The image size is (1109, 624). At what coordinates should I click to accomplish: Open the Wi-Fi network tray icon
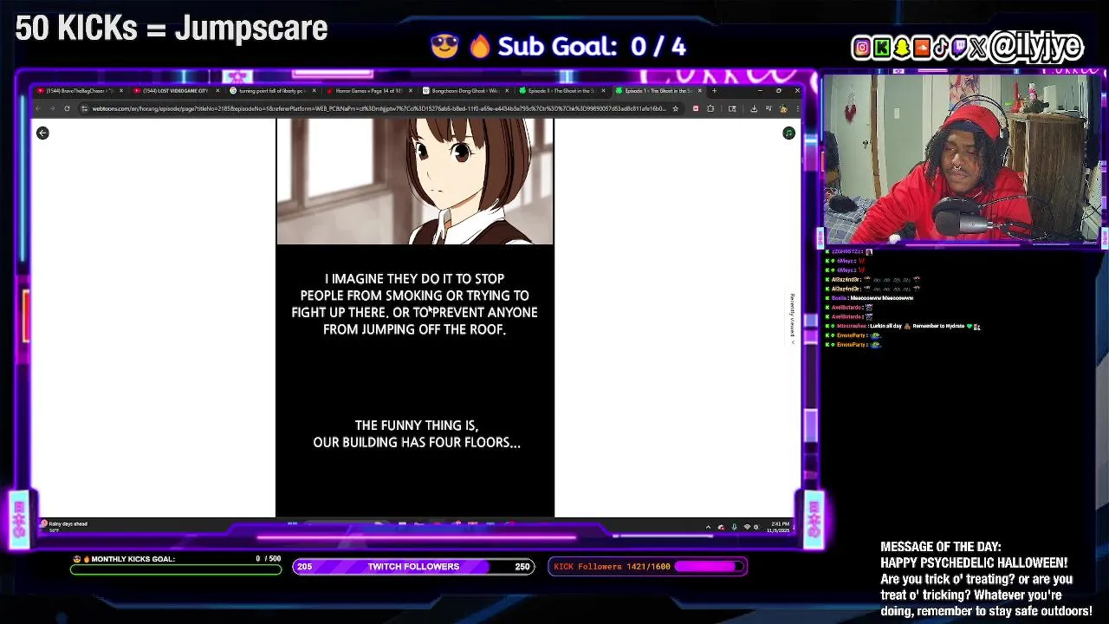point(746,527)
